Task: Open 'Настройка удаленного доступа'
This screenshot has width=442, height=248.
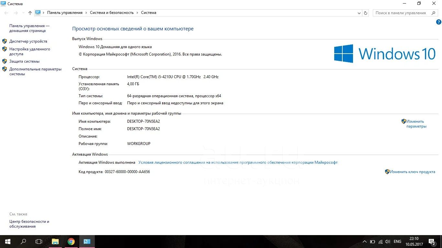Action: point(30,52)
